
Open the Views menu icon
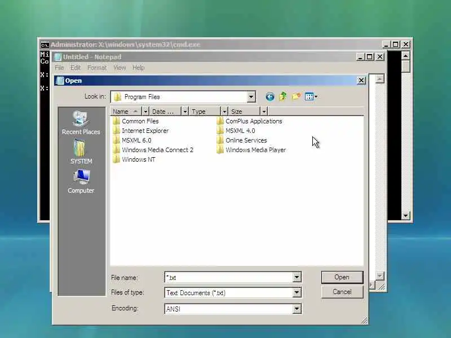point(311,96)
